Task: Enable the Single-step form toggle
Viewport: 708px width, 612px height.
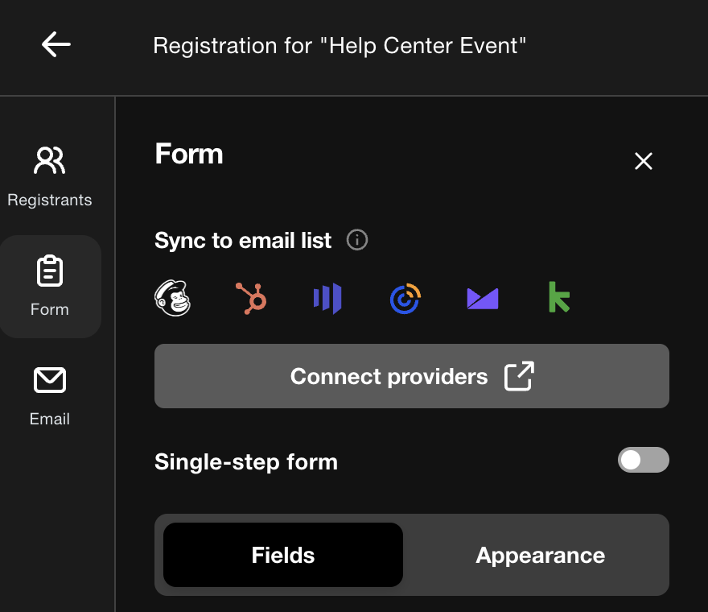Action: (x=643, y=460)
